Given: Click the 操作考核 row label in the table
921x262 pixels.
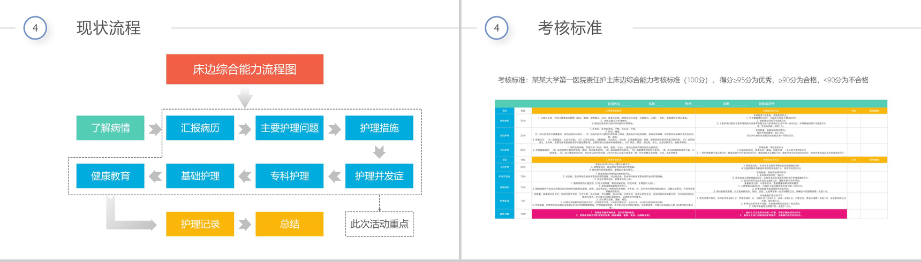Looking at the screenshot, I should (504, 214).
